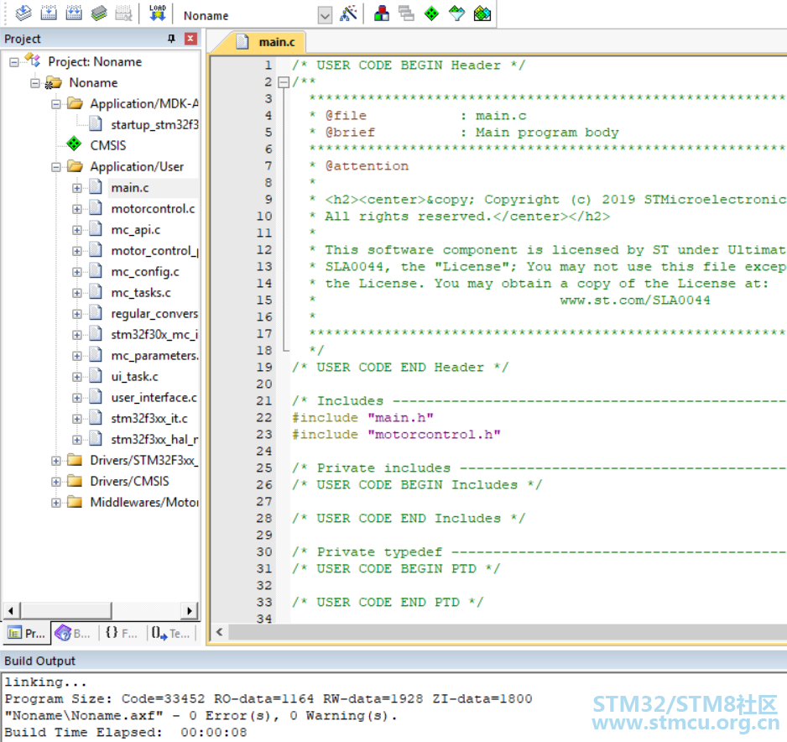This screenshot has height=742, width=787.
Task: Select mc_tasks.c in the project tree
Action: point(140,293)
